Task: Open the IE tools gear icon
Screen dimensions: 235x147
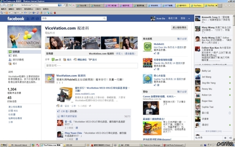Action: (x=232, y=5)
